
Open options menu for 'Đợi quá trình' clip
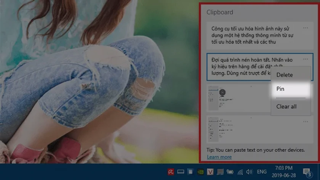[305, 59]
